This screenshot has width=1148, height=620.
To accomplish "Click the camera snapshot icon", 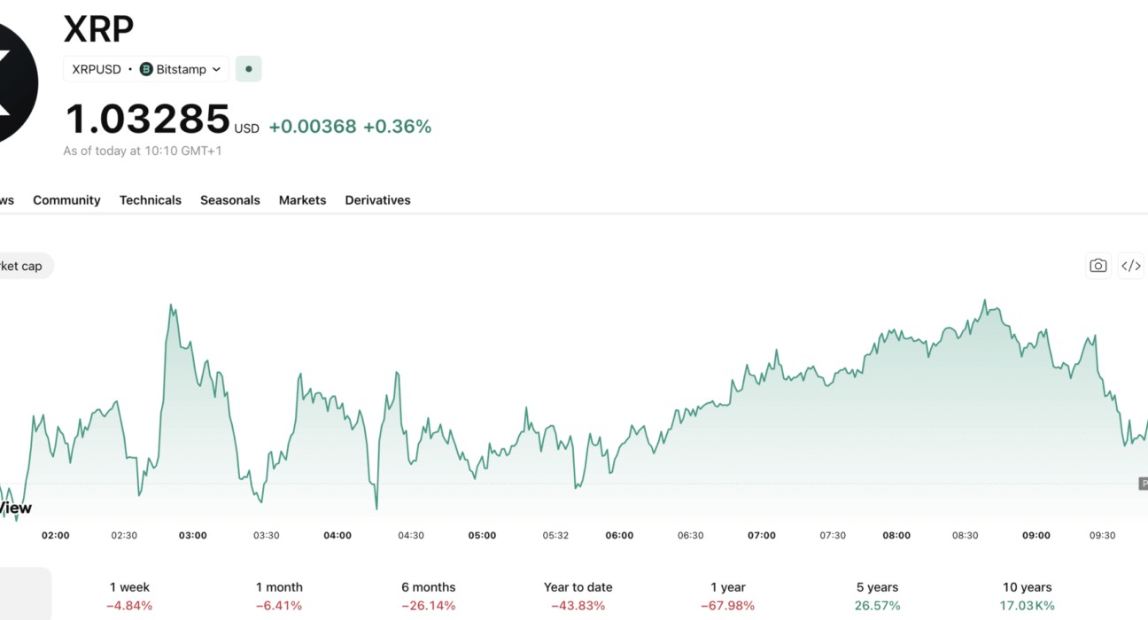I will coord(1098,266).
